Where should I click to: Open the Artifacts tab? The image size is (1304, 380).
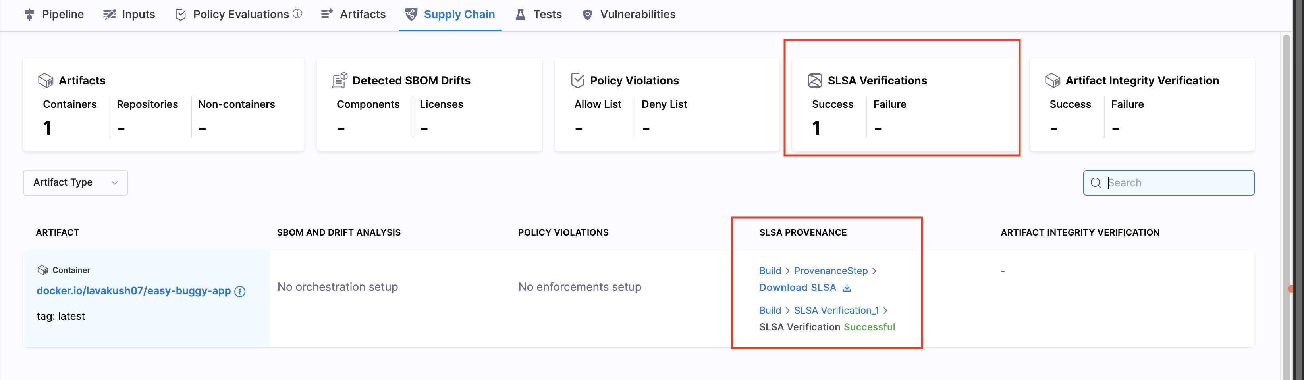[353, 15]
